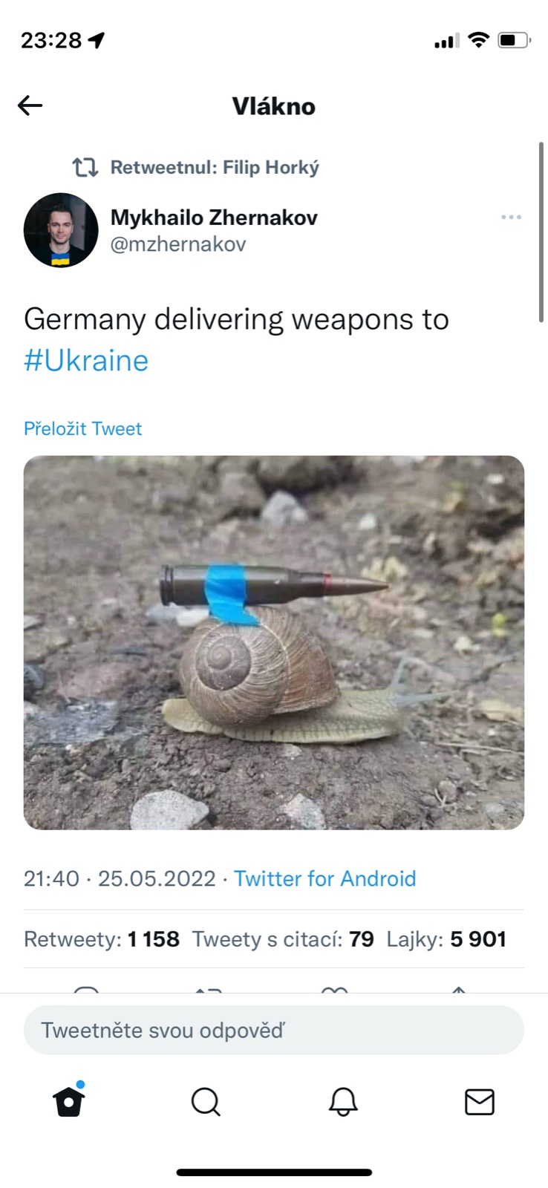The image size is (548, 1188).
Task: Tap the #Ukraine hashtag
Action: pyautogui.click(x=86, y=360)
